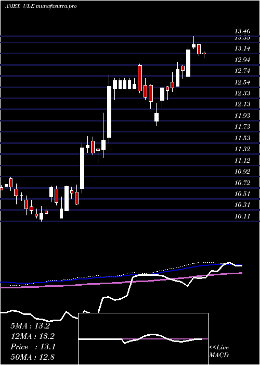Click the '<<Live MACD' label
The width and height of the screenshot is (260, 365).
pyautogui.click(x=219, y=351)
